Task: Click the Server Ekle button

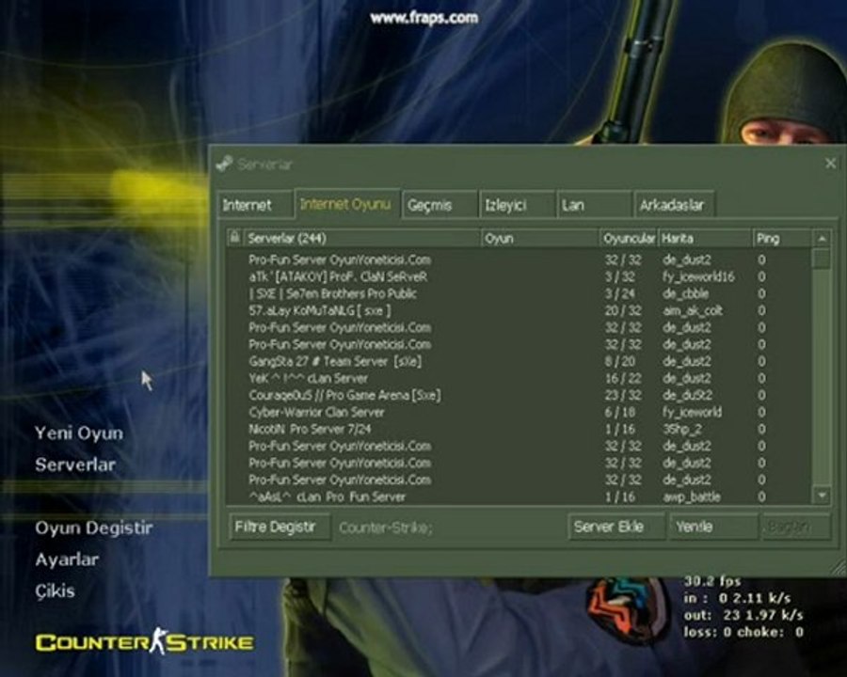Action: [x=616, y=527]
